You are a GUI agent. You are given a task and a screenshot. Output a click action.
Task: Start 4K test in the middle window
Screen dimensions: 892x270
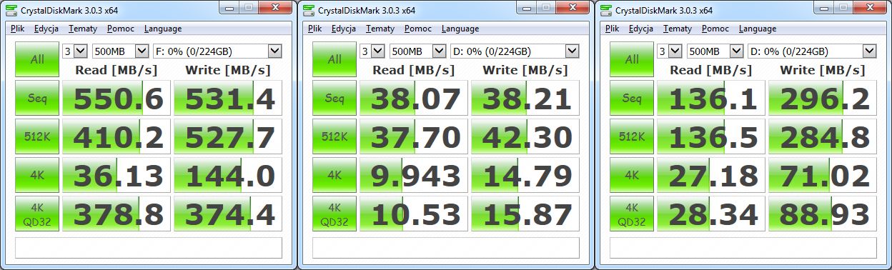[334, 175]
